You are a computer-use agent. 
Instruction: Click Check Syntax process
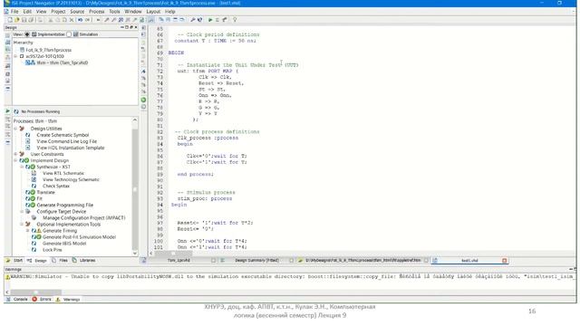[56, 186]
